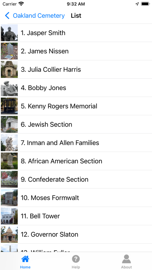Open the About person icon tab
152x270 pixels.
[x=126, y=259]
